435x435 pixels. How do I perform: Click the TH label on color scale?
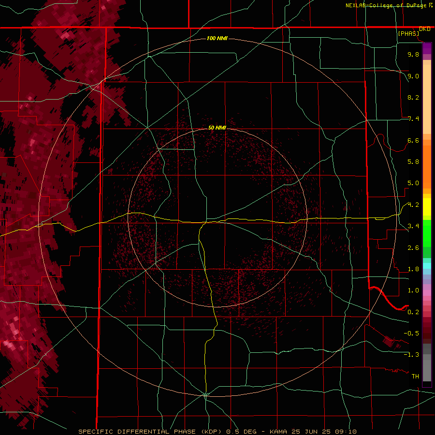click(x=415, y=377)
